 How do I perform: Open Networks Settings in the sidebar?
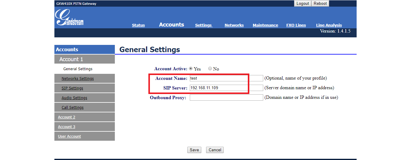pos(78,79)
